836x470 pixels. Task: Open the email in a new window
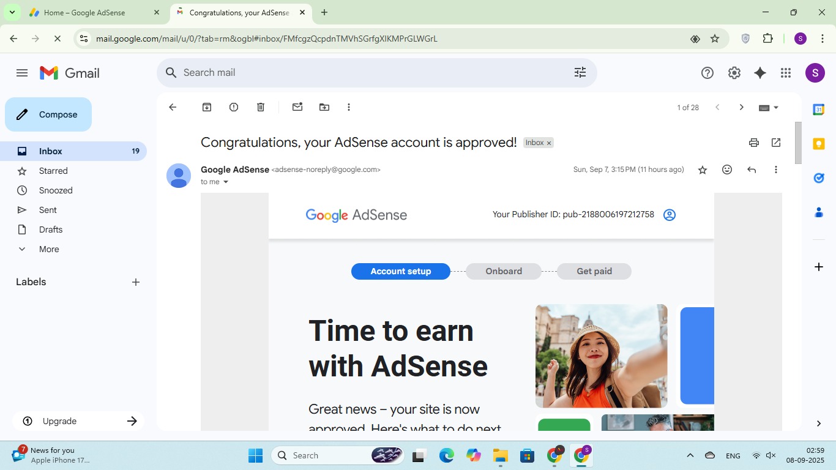point(776,143)
